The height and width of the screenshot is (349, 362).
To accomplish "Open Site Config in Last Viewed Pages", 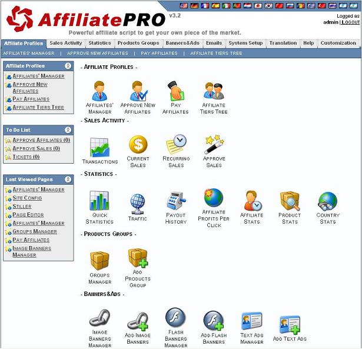I will (27, 198).
